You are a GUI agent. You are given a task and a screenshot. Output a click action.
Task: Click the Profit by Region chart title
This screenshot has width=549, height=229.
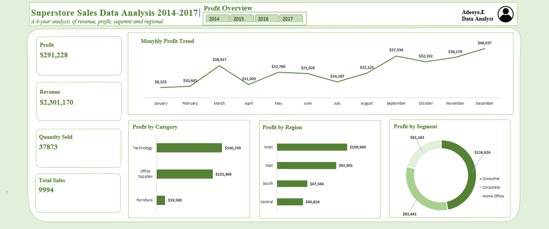click(282, 127)
